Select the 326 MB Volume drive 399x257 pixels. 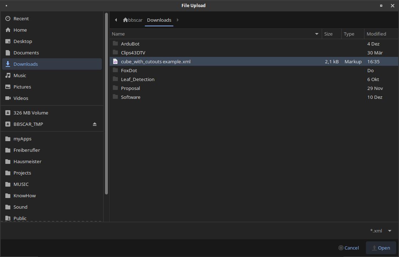(31, 113)
